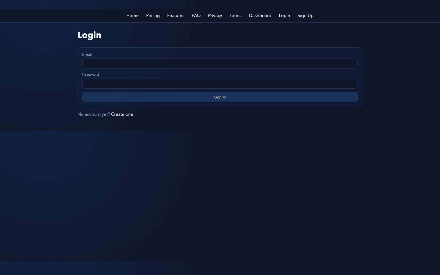
Task: View the Privacy page
Action: pos(215,16)
